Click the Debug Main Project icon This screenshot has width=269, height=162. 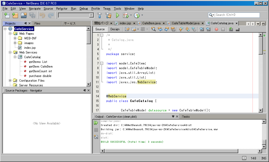tap(126, 15)
